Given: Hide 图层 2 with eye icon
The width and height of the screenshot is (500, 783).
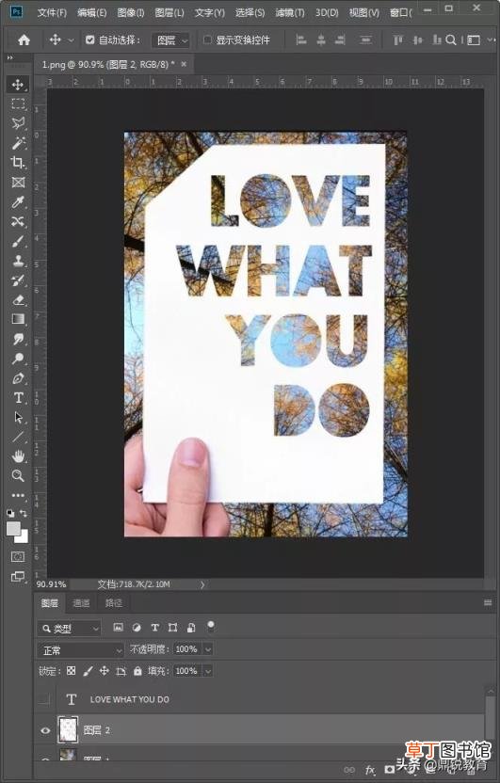Looking at the screenshot, I should (x=45, y=730).
